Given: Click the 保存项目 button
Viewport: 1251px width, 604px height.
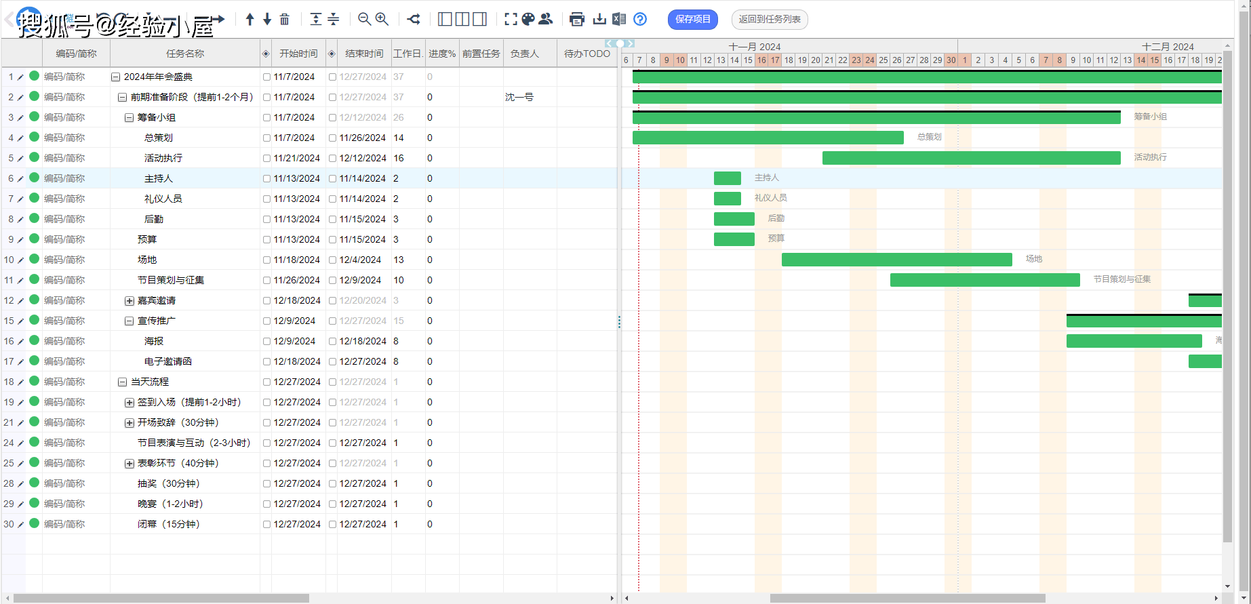Looking at the screenshot, I should pos(692,20).
